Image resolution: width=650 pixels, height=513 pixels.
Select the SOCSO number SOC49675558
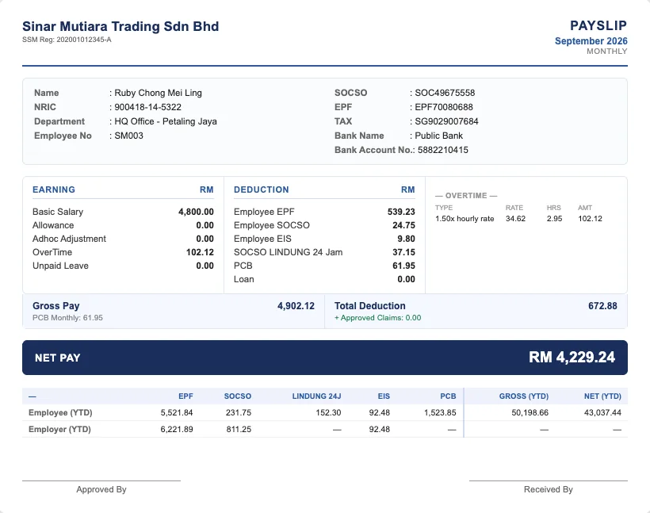point(445,93)
